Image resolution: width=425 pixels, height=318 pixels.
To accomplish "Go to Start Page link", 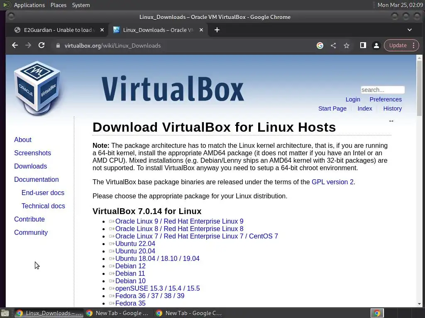I will pos(332,109).
